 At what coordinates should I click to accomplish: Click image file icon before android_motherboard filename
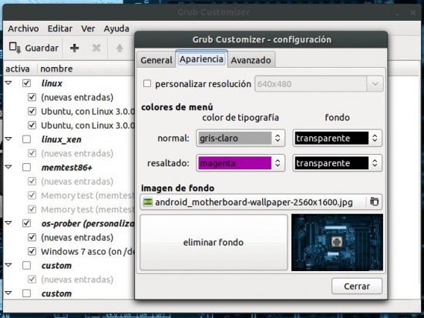(148, 202)
